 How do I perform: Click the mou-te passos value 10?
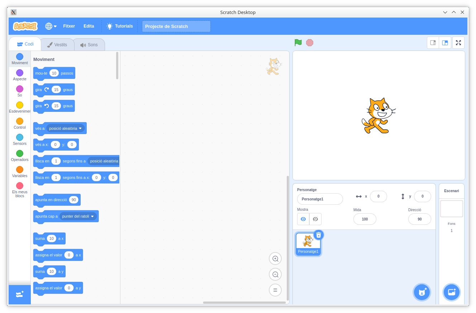(x=54, y=73)
